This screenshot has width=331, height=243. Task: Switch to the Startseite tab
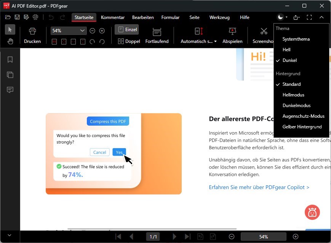(x=84, y=17)
